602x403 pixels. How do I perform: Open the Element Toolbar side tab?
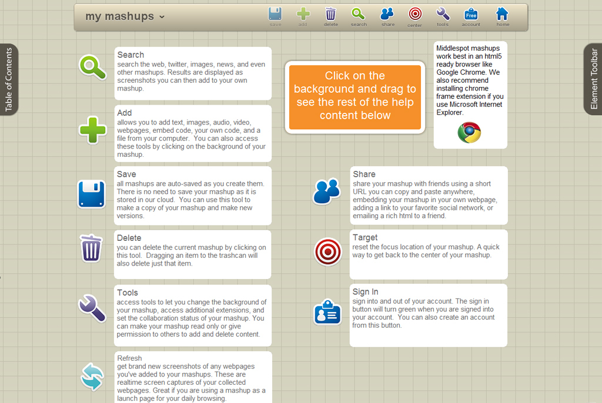tap(593, 79)
